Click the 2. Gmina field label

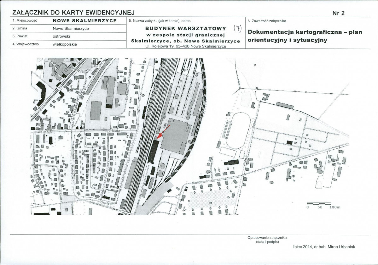coord(20,28)
